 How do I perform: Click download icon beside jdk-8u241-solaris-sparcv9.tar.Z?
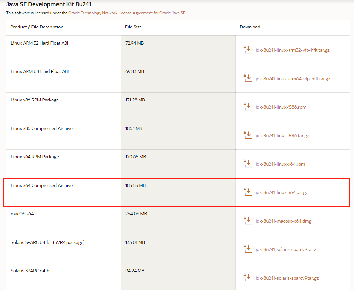click(x=248, y=249)
